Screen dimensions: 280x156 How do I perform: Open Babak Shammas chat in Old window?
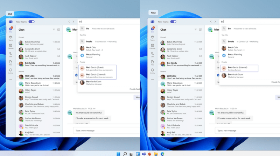39,43
